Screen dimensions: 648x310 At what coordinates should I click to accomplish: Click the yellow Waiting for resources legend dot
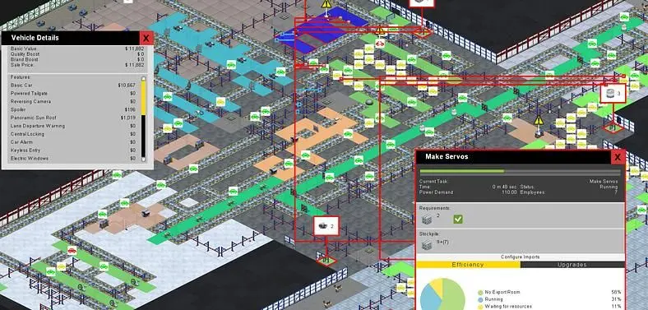[x=479, y=306]
